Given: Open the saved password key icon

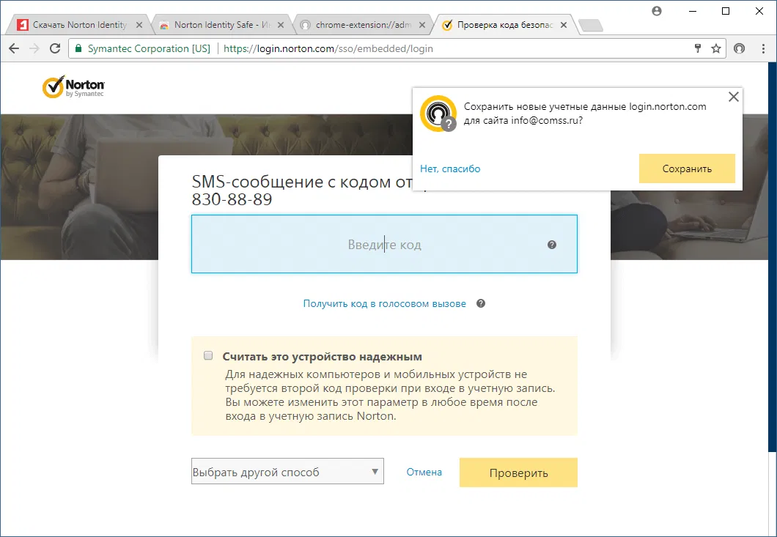Looking at the screenshot, I should pos(698,48).
